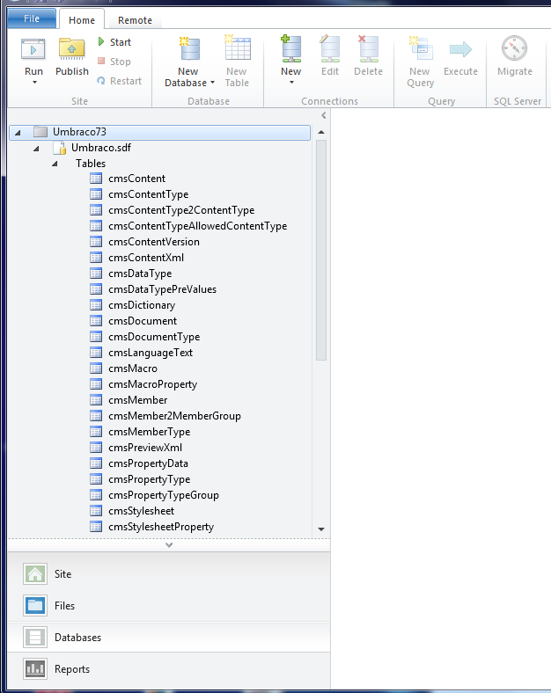Open the File menu tab

32,18
